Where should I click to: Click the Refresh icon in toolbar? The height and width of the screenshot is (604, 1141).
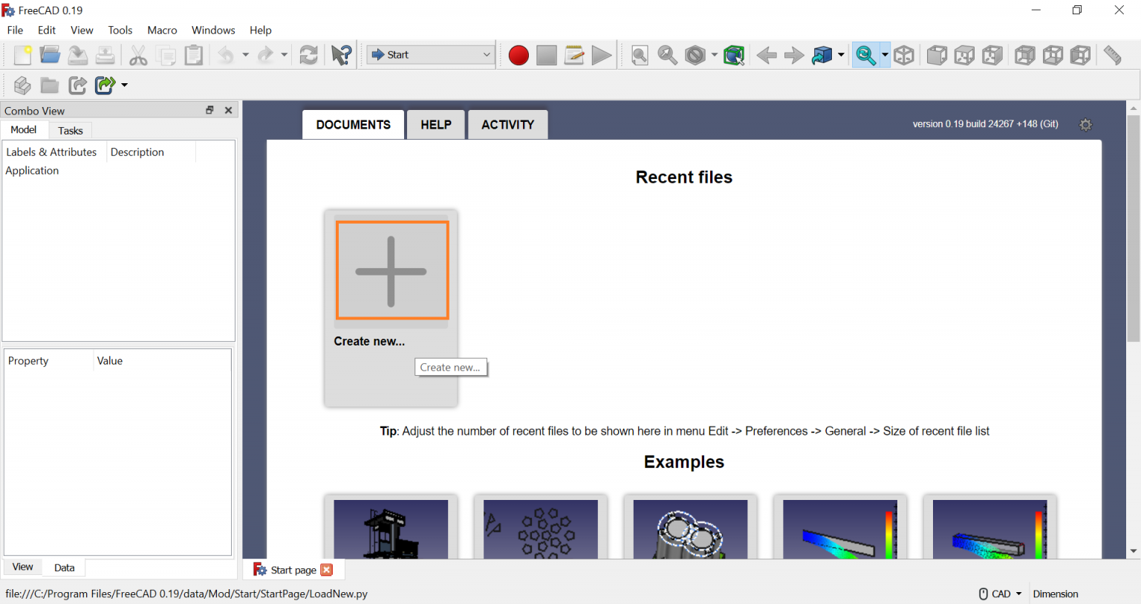coord(308,55)
